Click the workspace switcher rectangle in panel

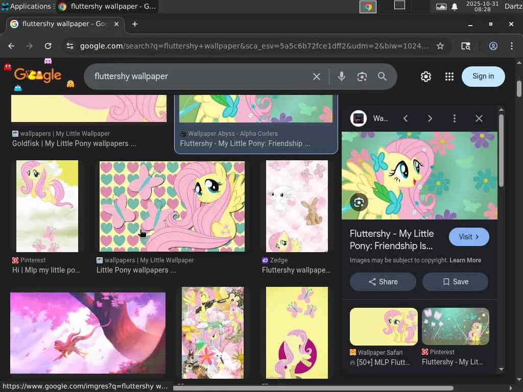pyautogui.click(x=399, y=5)
